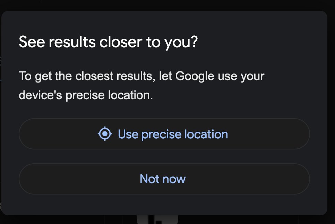This screenshot has width=335, height=224.
Task: Click 'device's precise location.' text line
Action: click(86, 95)
